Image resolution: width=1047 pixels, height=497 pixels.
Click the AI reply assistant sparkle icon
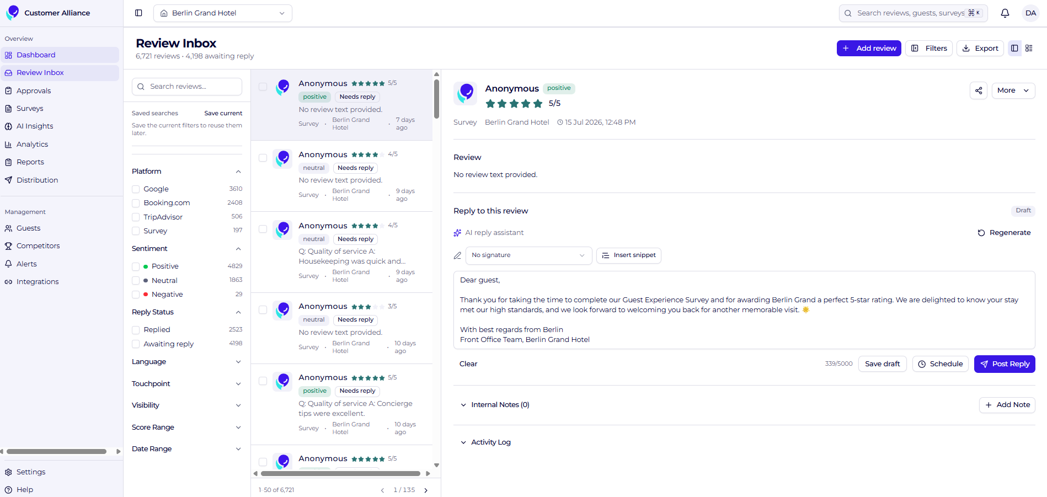click(457, 233)
